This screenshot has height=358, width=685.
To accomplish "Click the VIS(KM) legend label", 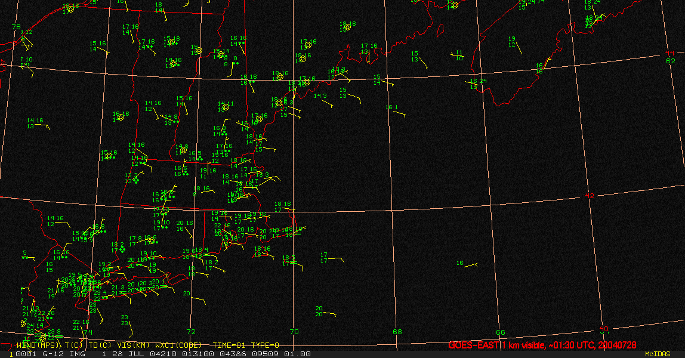I will coord(133,345).
